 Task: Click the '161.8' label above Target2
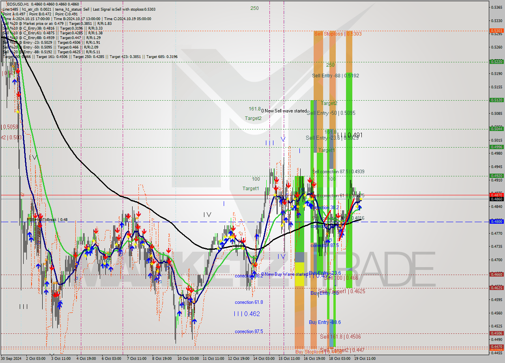click(254, 109)
